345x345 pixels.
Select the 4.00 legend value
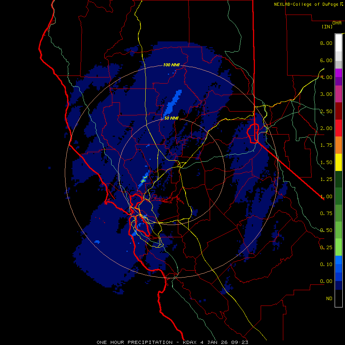click(326, 77)
